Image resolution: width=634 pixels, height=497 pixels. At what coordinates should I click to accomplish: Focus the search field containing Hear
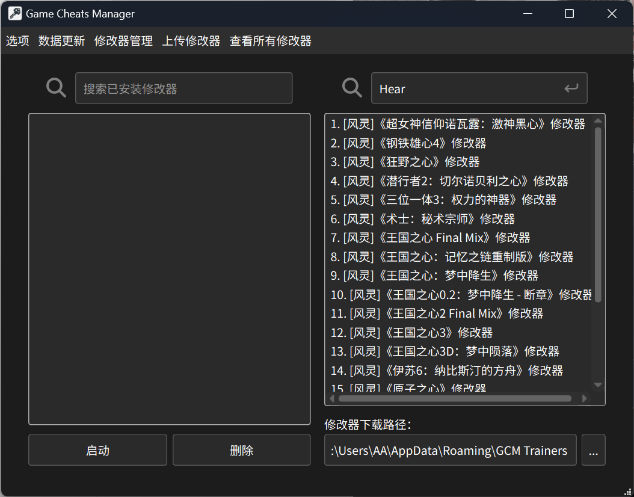(479, 88)
